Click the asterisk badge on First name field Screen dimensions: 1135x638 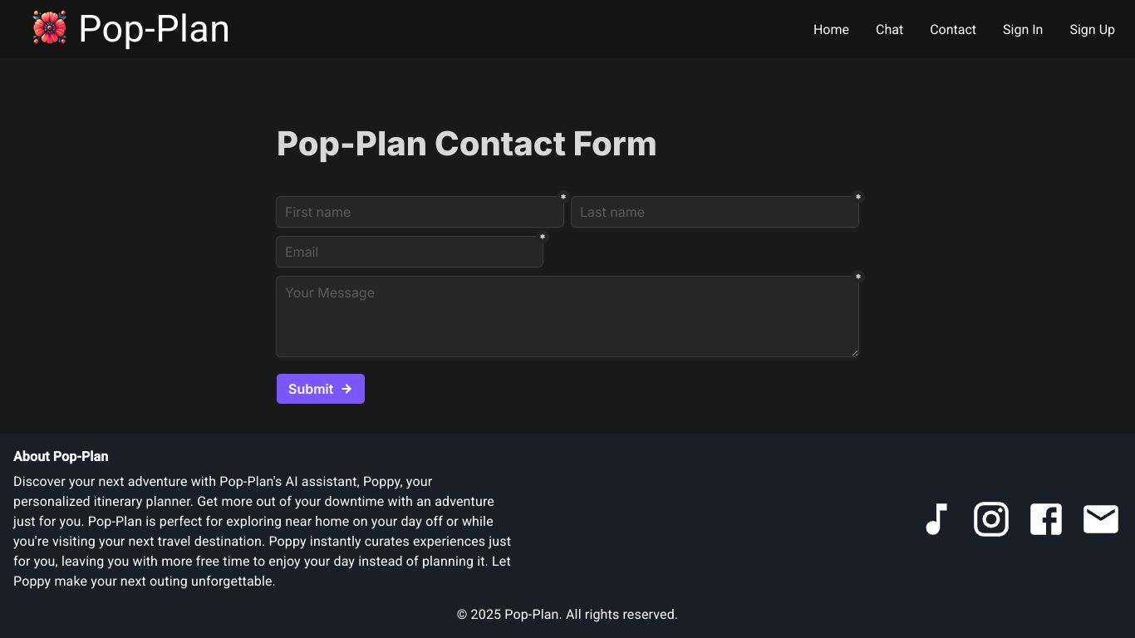pos(563,197)
